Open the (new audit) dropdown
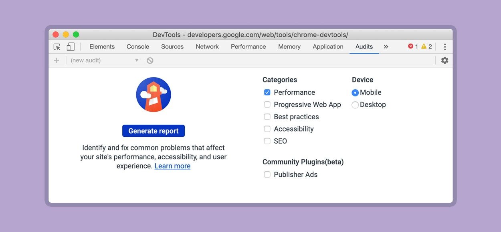The width and height of the screenshot is (501, 232). pyautogui.click(x=104, y=60)
